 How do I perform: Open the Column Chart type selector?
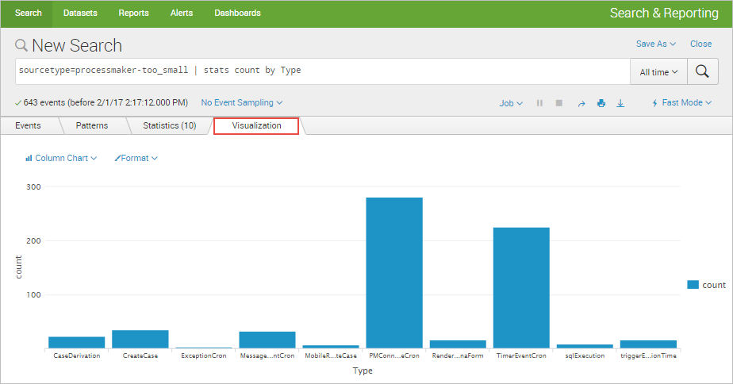pyautogui.click(x=61, y=158)
